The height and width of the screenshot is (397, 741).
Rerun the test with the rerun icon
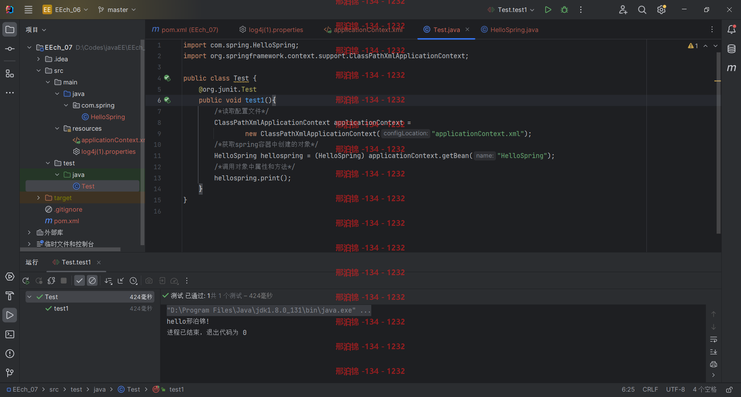point(26,281)
